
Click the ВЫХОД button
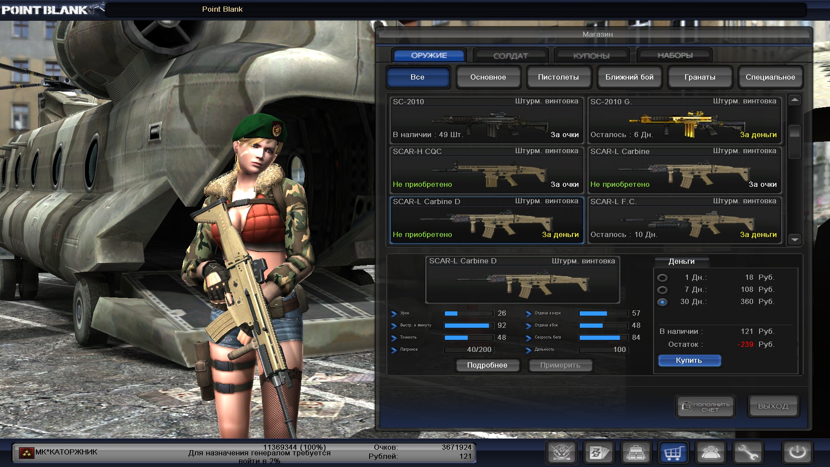pyautogui.click(x=773, y=406)
